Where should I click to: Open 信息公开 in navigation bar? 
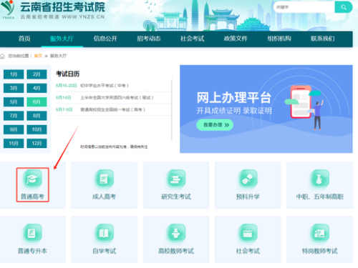coord(105,39)
